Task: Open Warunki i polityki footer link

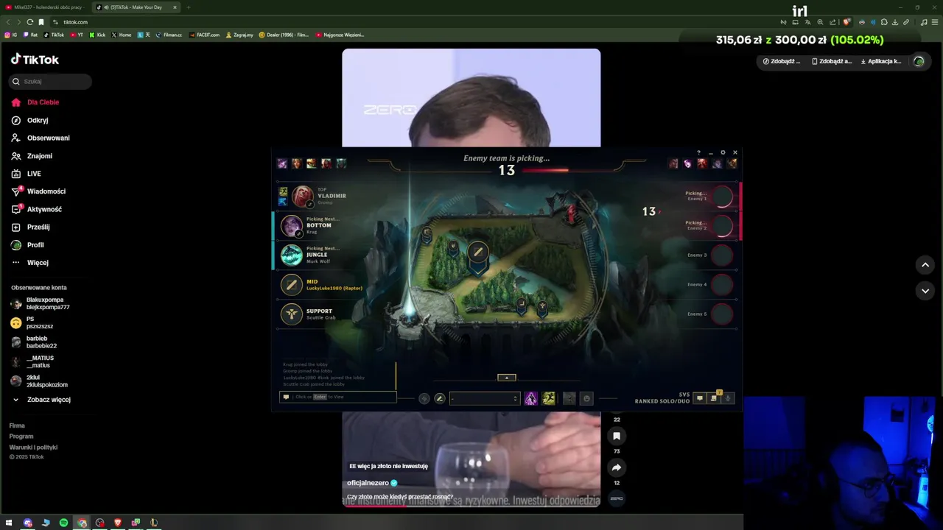Action: [x=33, y=448]
